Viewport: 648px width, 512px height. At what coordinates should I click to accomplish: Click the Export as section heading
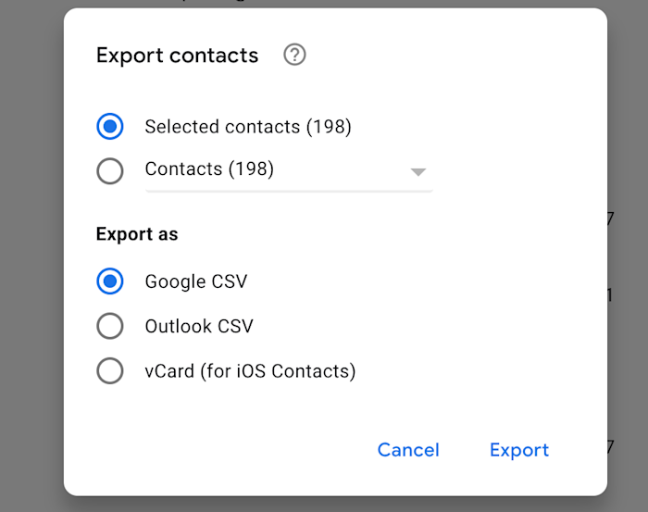137,234
